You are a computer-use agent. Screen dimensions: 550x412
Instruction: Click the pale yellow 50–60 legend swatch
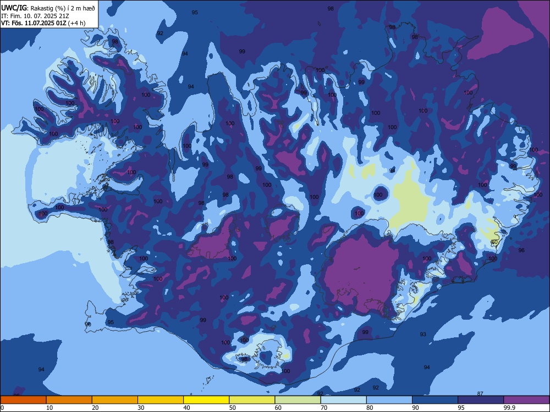click(252, 400)
